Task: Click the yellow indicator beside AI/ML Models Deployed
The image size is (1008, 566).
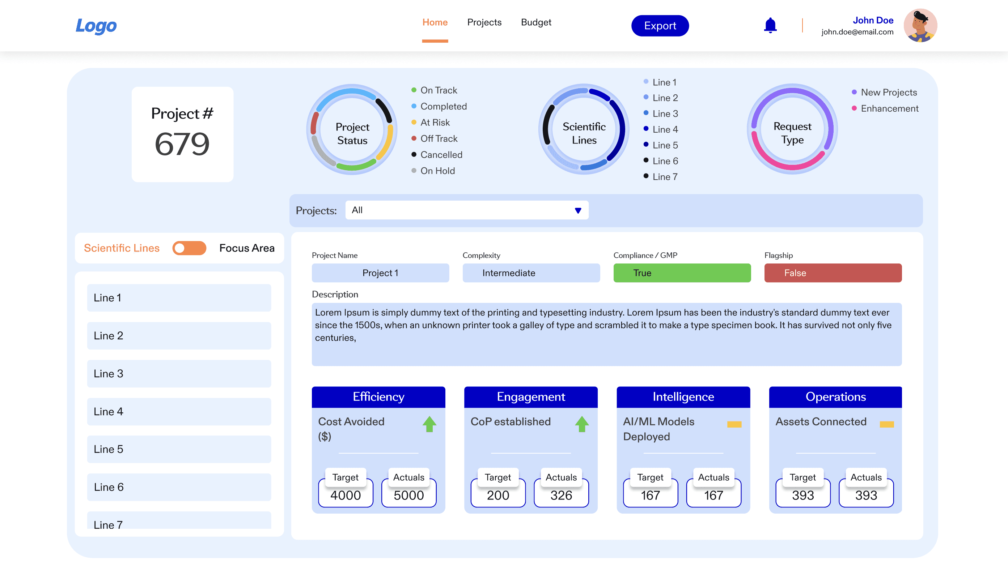Action: point(734,424)
